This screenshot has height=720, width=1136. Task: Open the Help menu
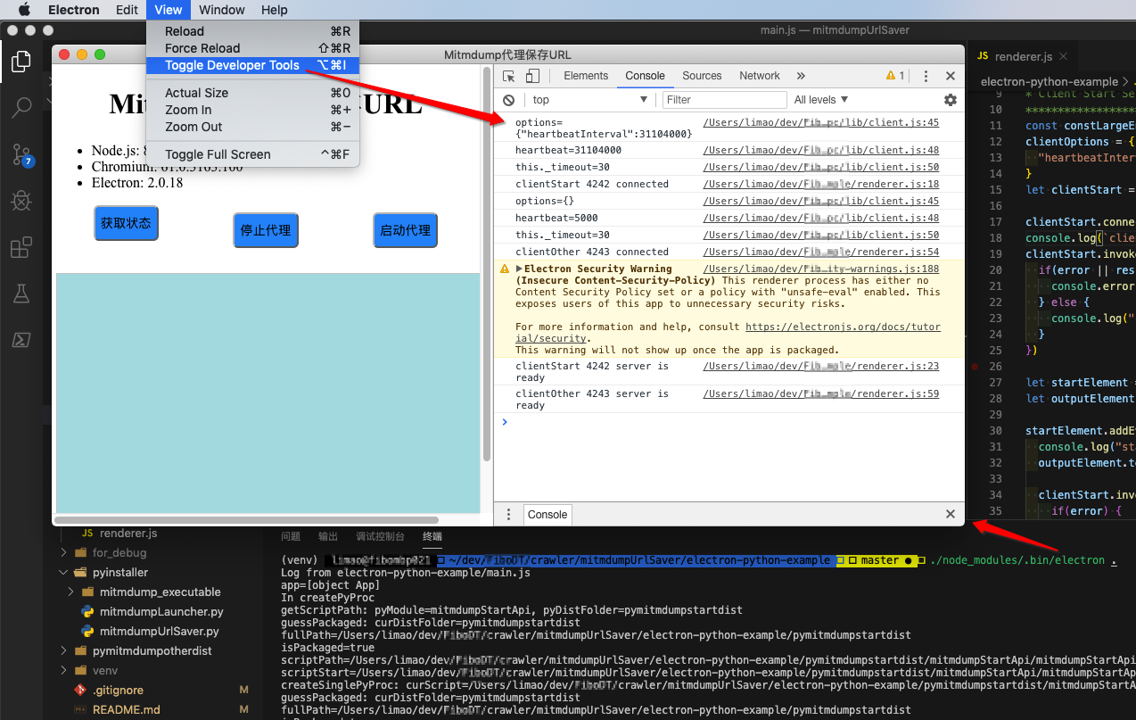pyautogui.click(x=275, y=10)
